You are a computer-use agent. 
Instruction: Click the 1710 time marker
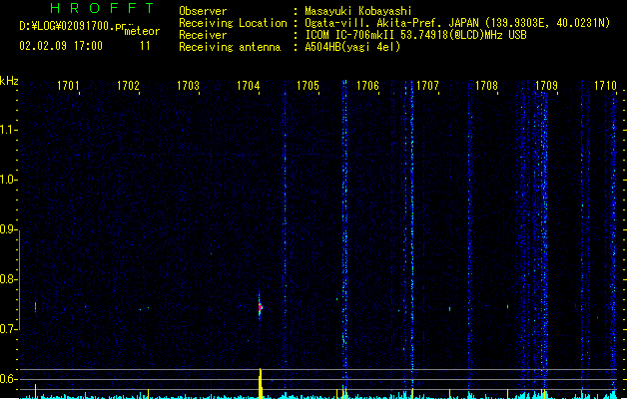coord(605,86)
